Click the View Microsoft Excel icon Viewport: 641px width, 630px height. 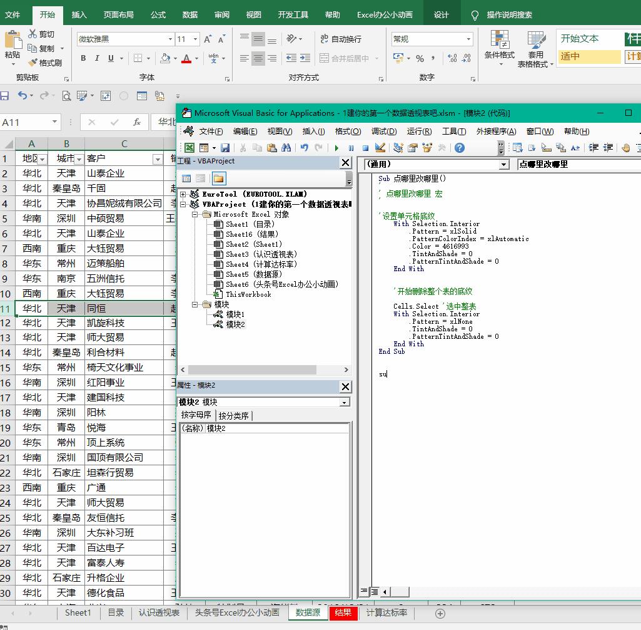pyautogui.click(x=189, y=148)
